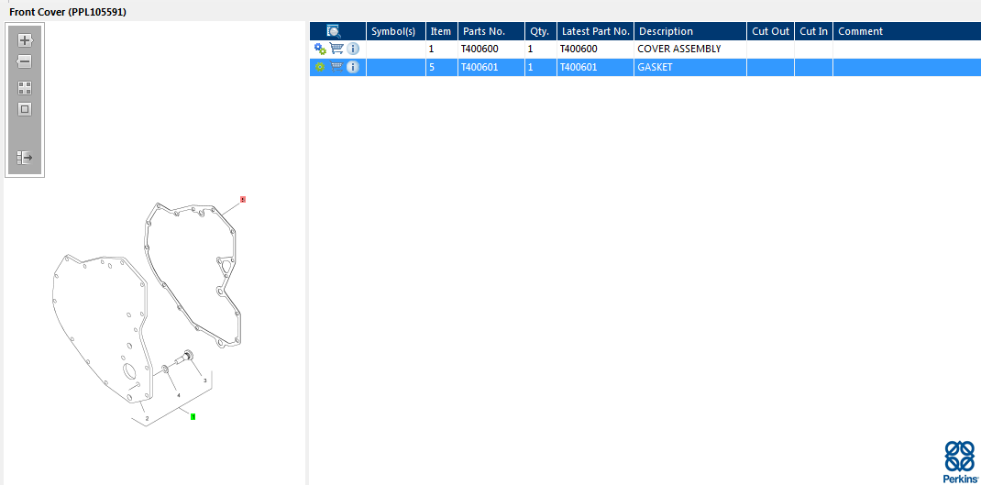Select the GASKET description cell
981x485 pixels.
[x=690, y=67]
